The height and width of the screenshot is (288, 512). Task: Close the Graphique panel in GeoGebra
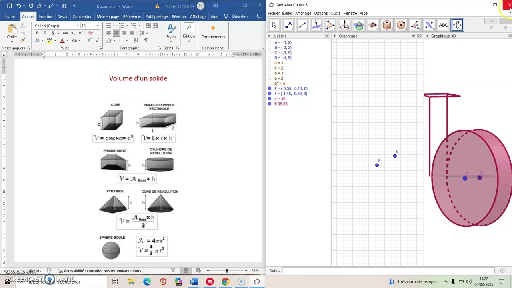click(x=419, y=36)
